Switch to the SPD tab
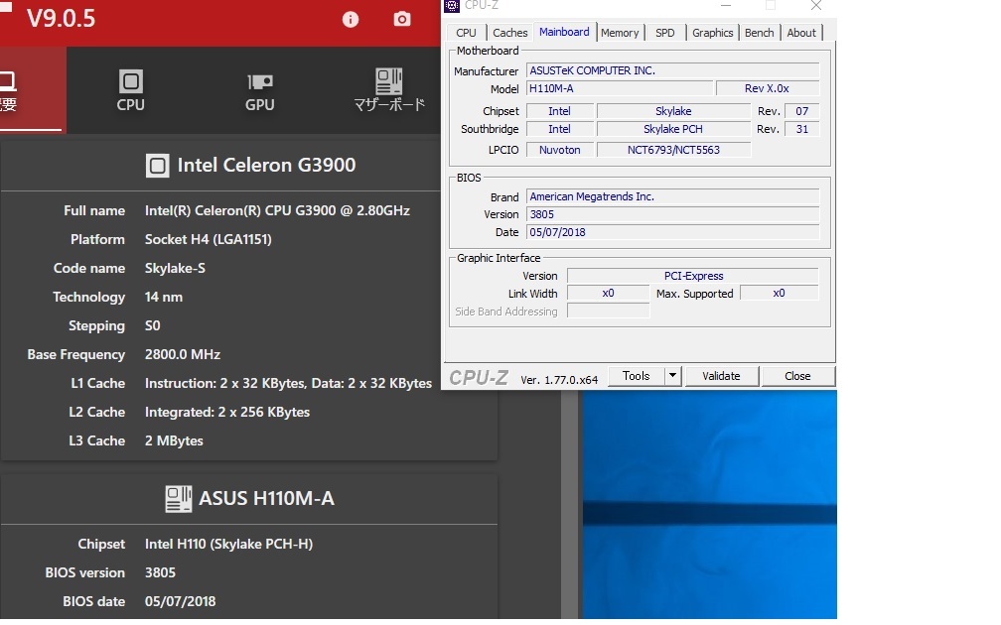This screenshot has height=625, width=1001. pyautogui.click(x=664, y=33)
